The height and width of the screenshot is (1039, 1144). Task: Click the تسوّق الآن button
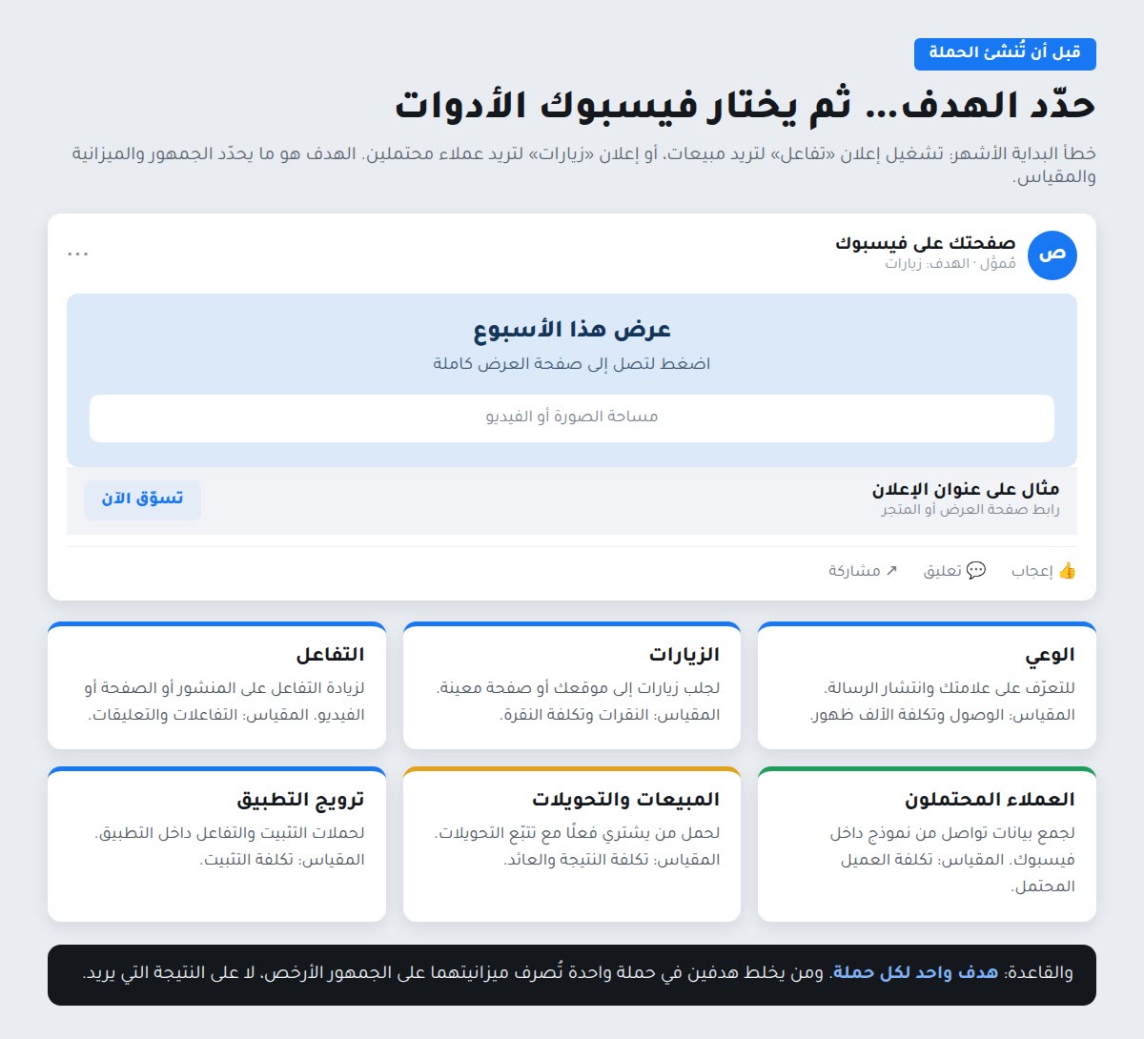[142, 500]
